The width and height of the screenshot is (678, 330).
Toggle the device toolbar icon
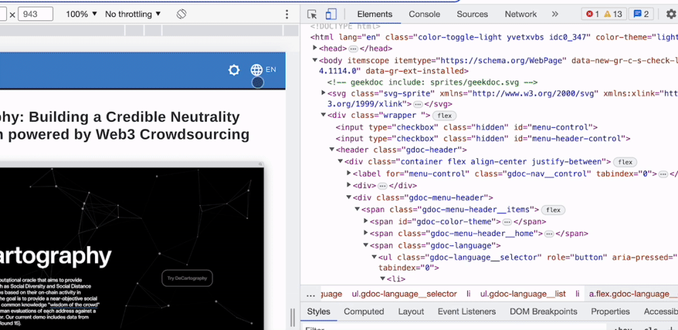(331, 14)
